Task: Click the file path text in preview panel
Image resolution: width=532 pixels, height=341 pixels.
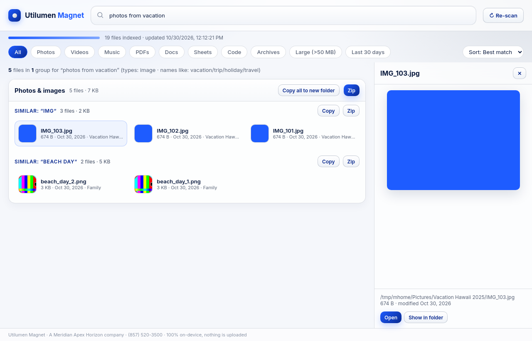Action: [x=447, y=297]
